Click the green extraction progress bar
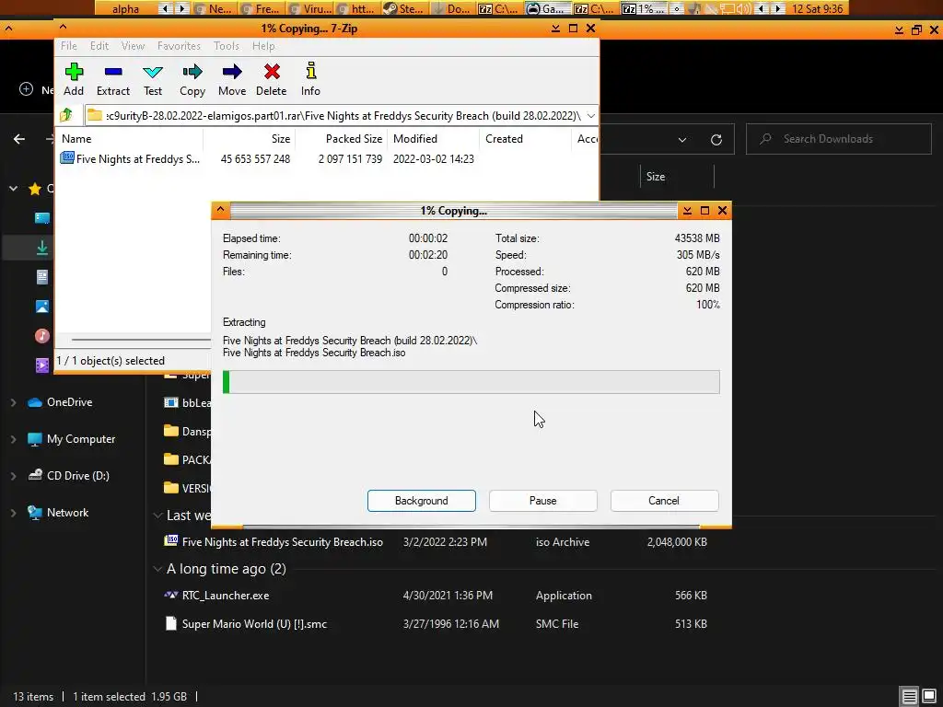The height and width of the screenshot is (707, 943). (x=471, y=382)
